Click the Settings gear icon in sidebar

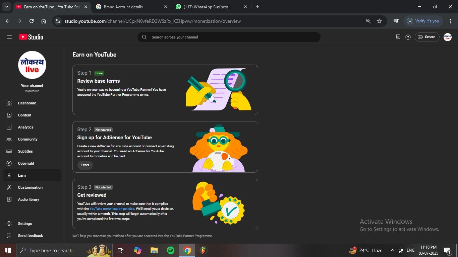click(9, 224)
